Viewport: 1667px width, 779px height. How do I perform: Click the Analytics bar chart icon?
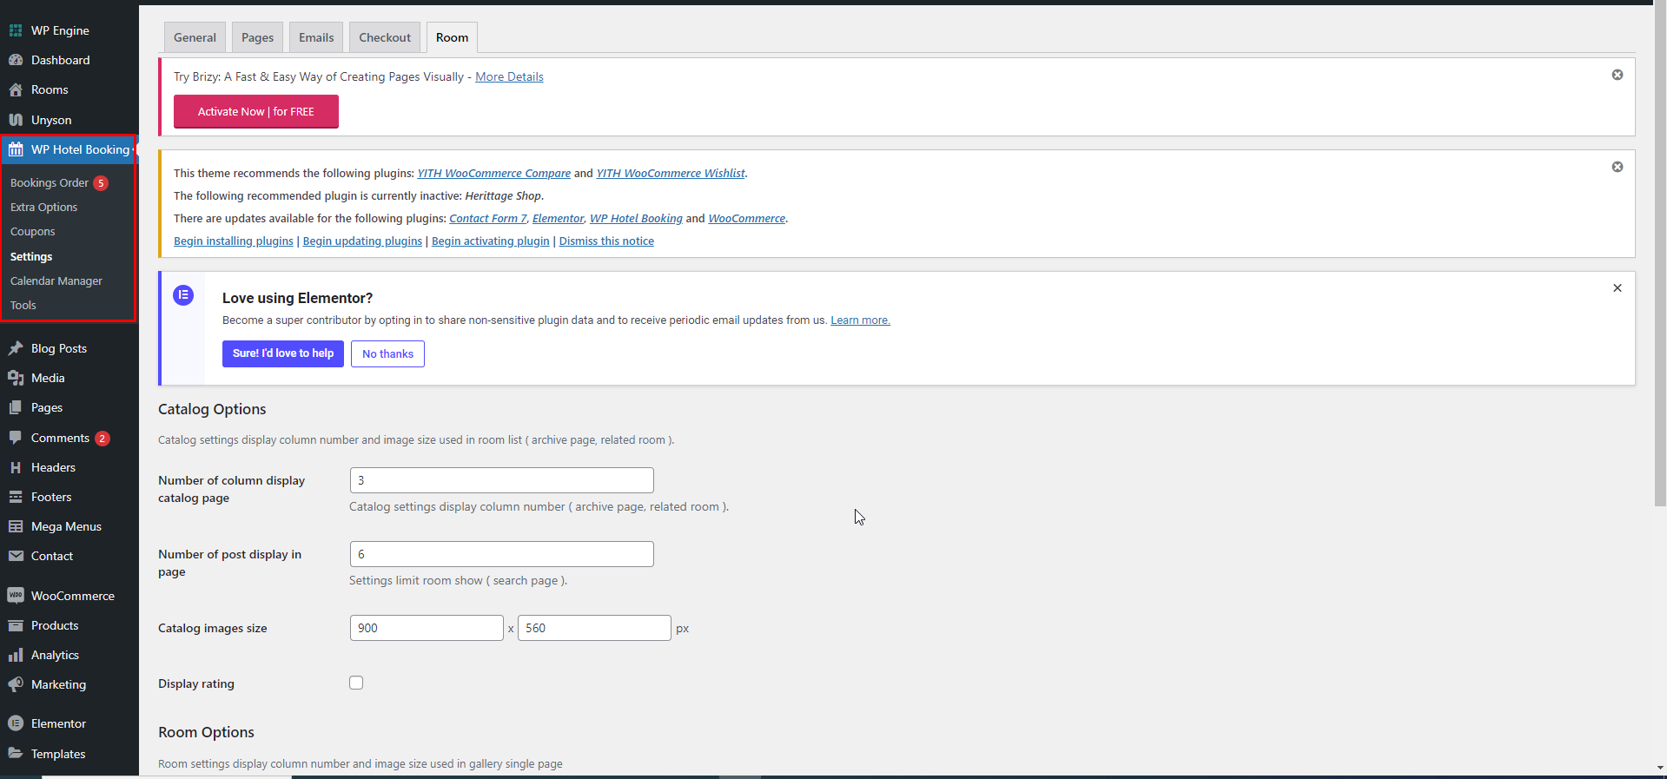(16, 655)
